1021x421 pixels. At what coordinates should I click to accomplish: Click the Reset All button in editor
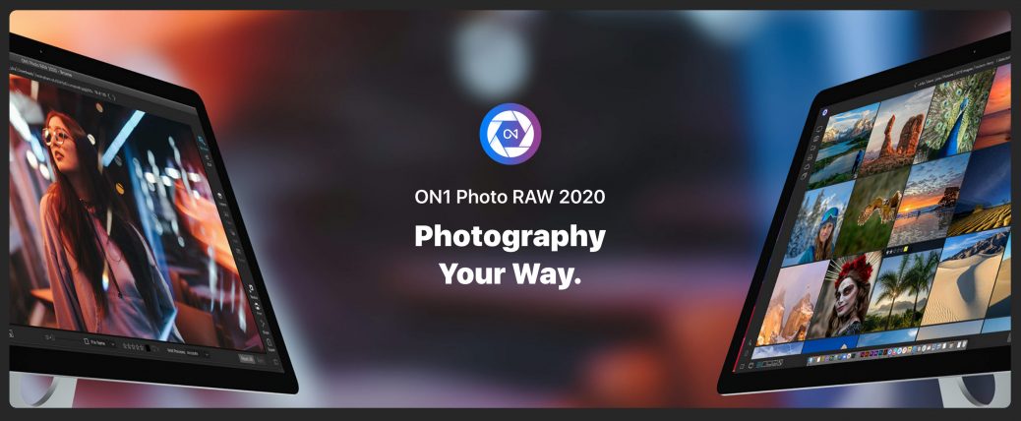[x=247, y=358]
